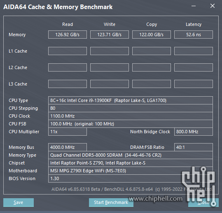Click the CPU Stepping B0 field
The height and width of the screenshot is (213, 222).
pos(131,108)
